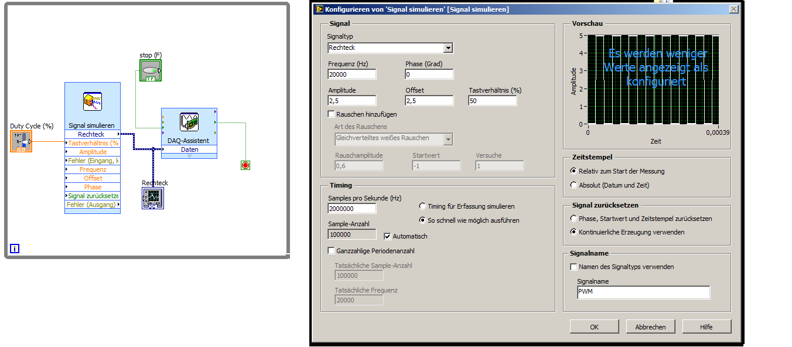Click the Fehler (Ausgang) row on the block

(93, 205)
